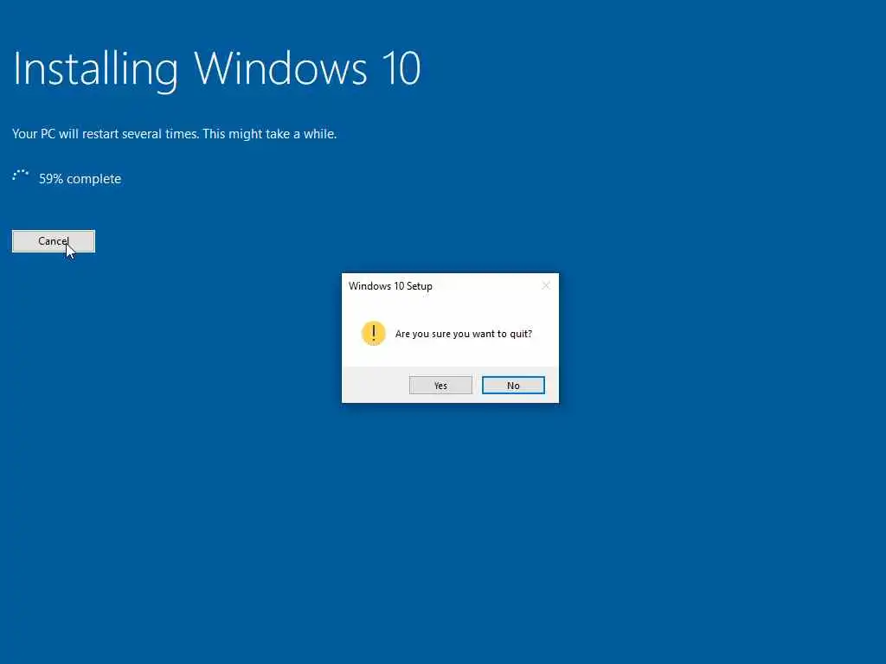Click the 'Windows 10 Setup' dialog title

pos(390,285)
